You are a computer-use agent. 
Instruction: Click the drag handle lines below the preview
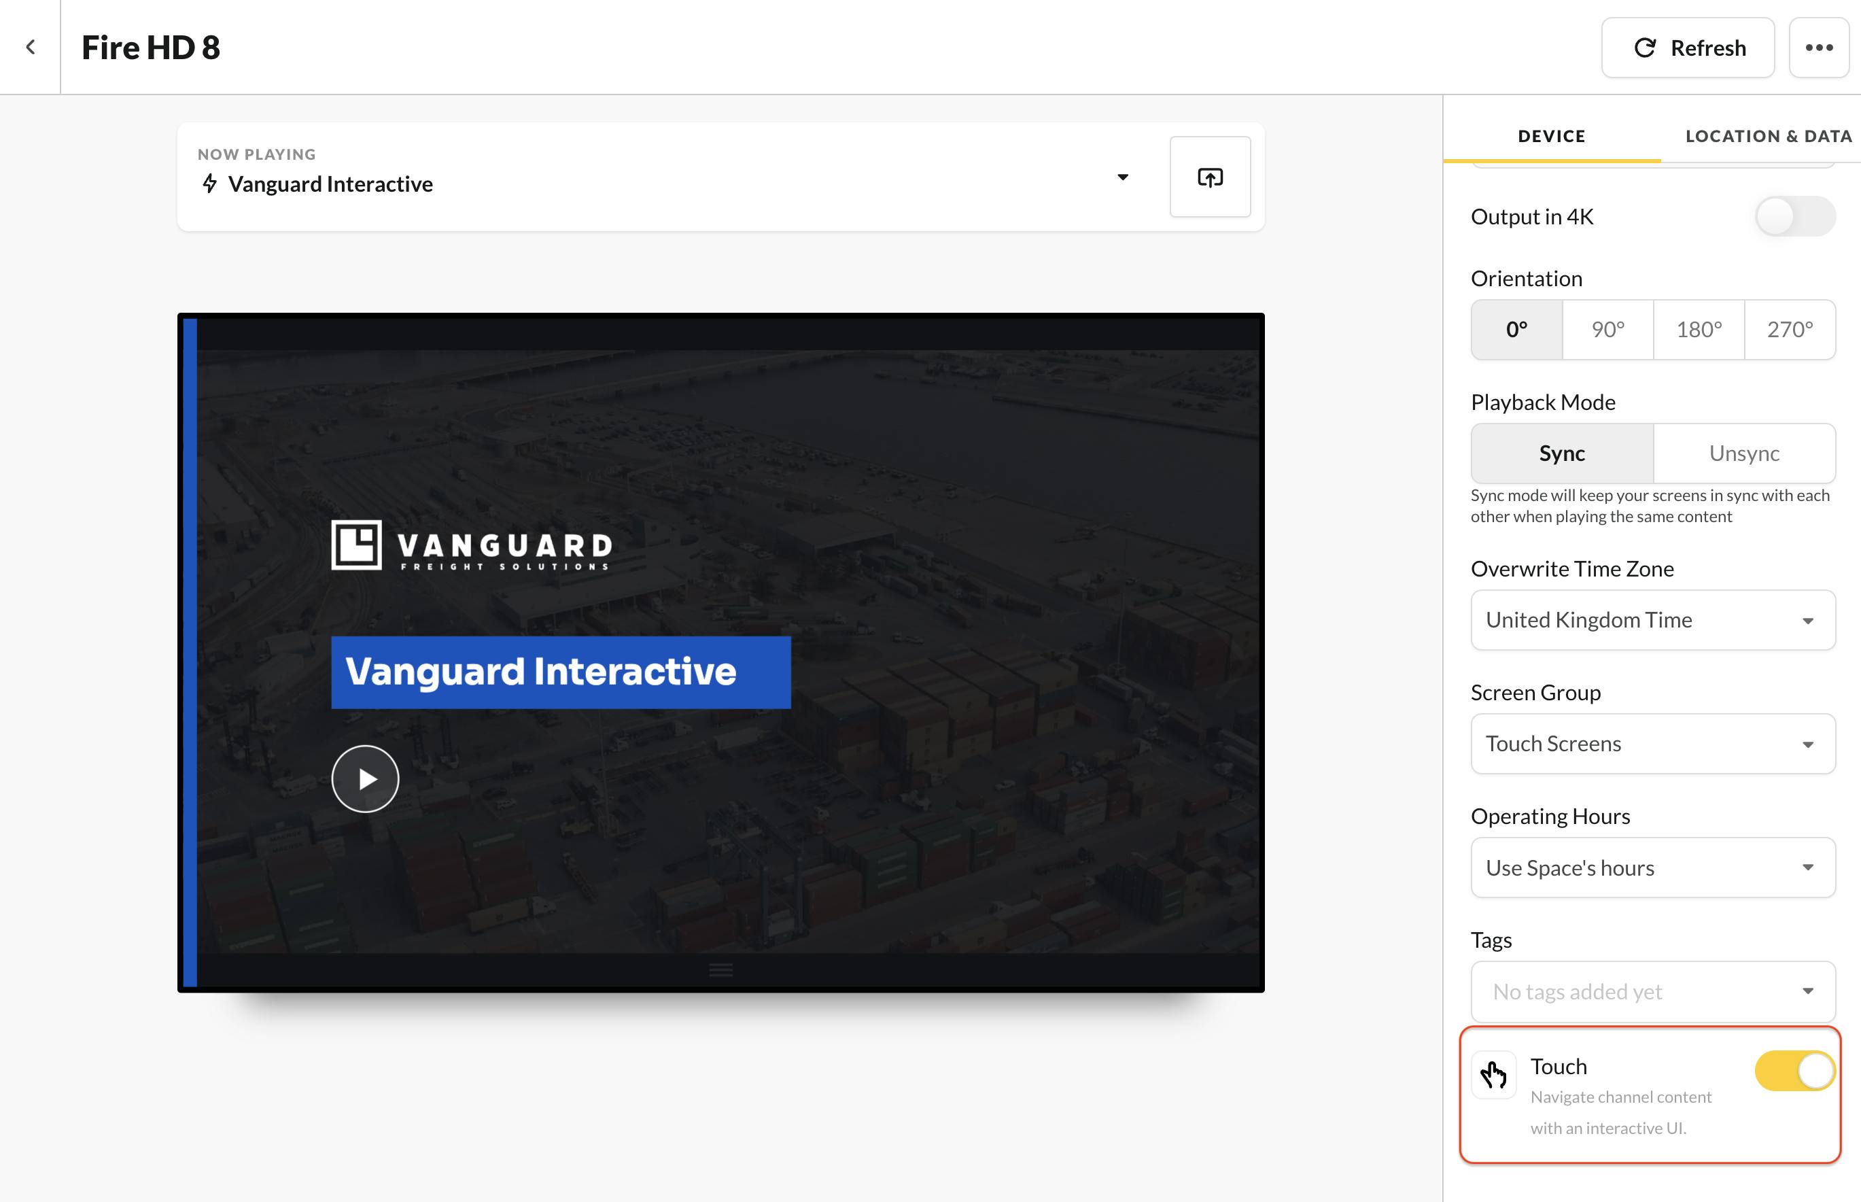coord(721,969)
